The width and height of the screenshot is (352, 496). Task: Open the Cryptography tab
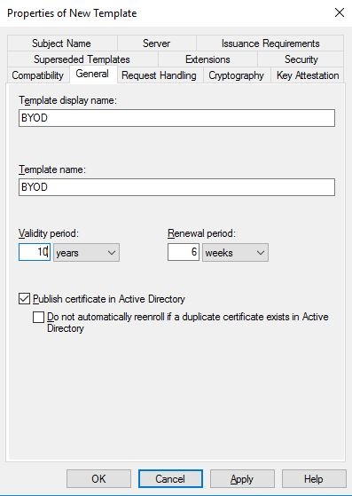coord(237,75)
